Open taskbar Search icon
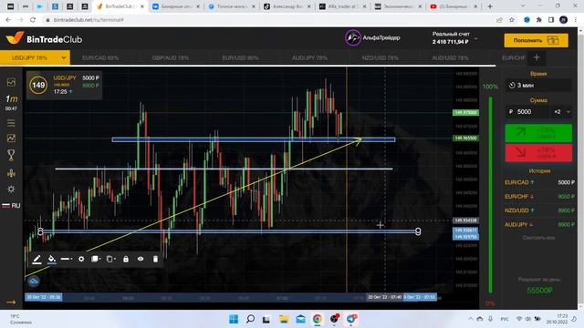Image resolution: width=584 pixels, height=328 pixels. pyautogui.click(x=250, y=319)
